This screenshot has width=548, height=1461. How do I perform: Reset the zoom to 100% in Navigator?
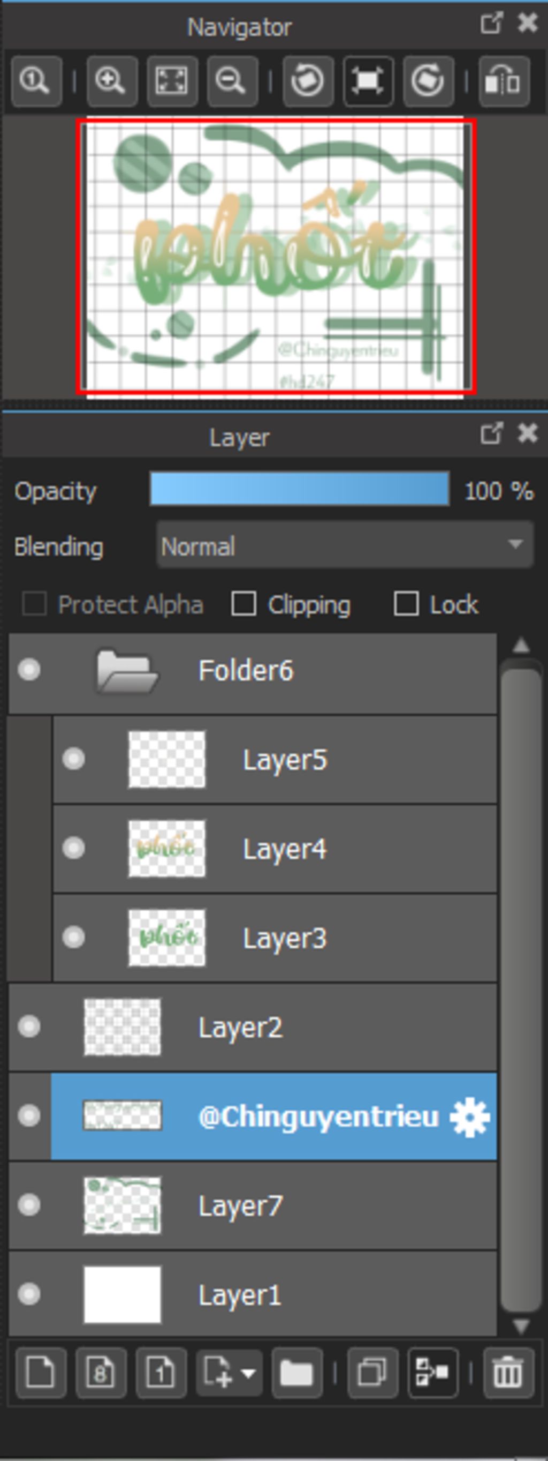pyautogui.click(x=36, y=81)
